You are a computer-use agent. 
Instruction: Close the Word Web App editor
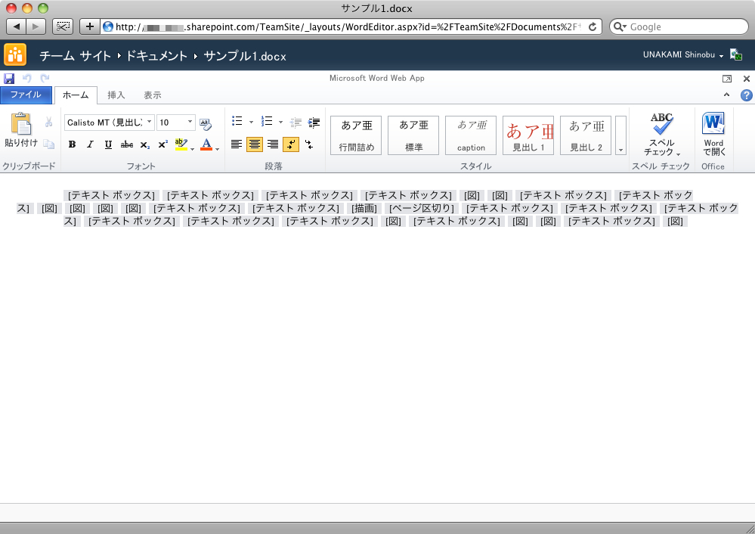(x=747, y=79)
